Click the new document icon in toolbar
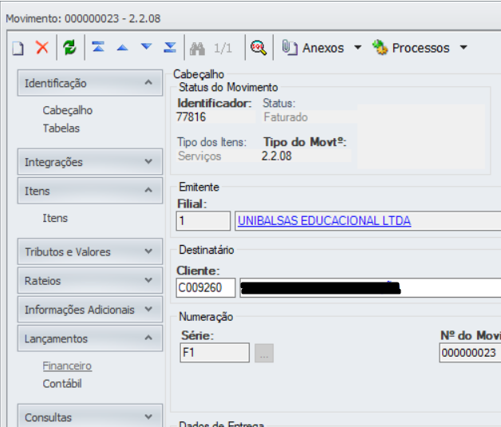This screenshot has height=427, width=501. click(x=18, y=48)
